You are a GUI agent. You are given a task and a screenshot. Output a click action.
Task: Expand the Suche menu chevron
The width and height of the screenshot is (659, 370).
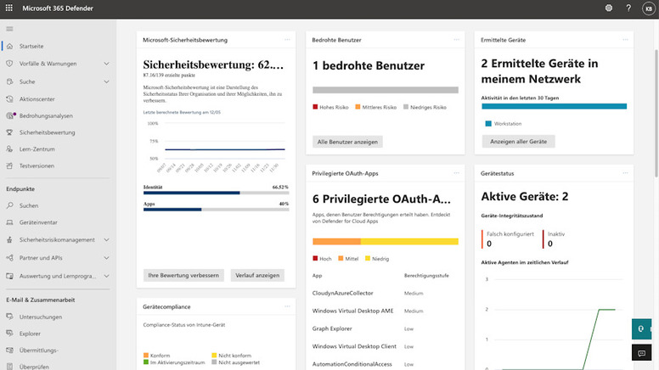coord(106,82)
